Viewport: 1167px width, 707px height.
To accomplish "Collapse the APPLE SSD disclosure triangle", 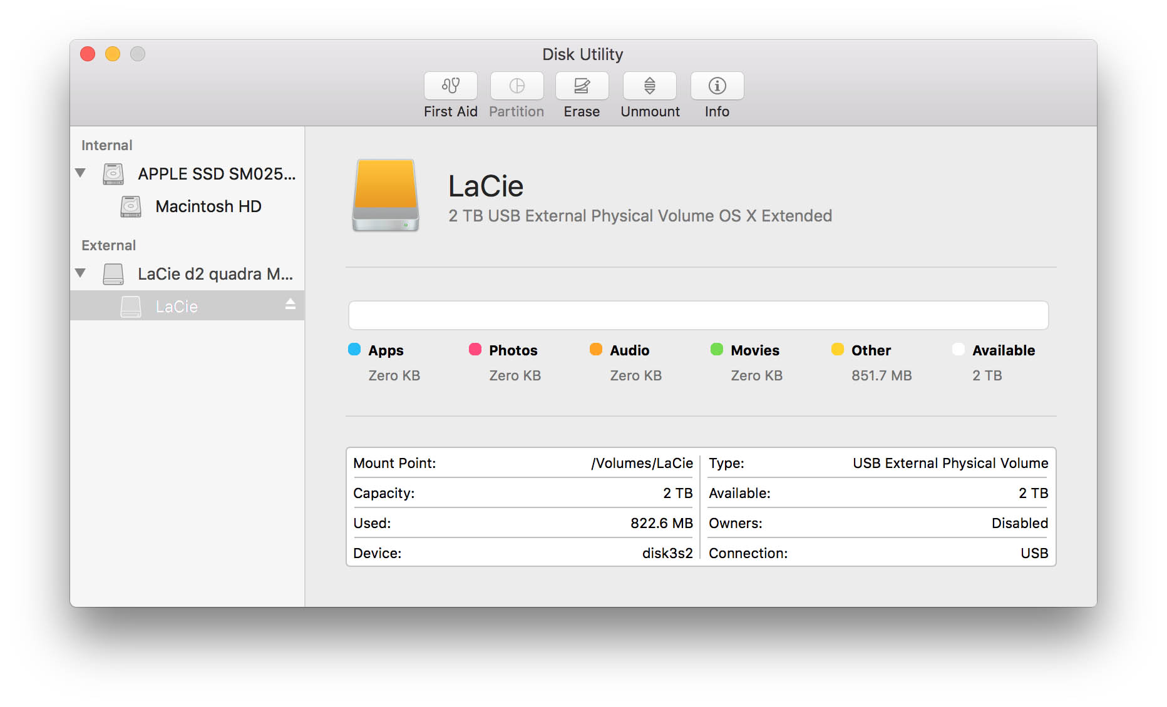I will tap(80, 173).
